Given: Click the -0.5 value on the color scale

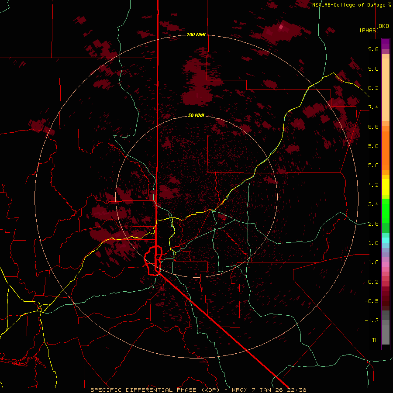Looking at the screenshot, I should tap(372, 301).
